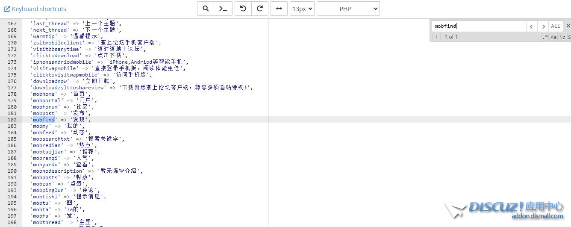The height and width of the screenshot is (227, 571).
Task: Close the search box with X
Action: click(568, 26)
